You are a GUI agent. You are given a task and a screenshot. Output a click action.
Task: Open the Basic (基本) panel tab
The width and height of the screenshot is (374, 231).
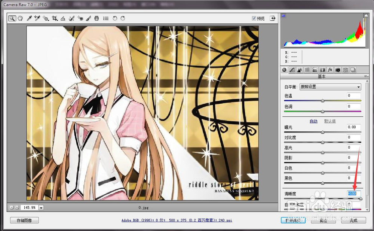[284, 70]
